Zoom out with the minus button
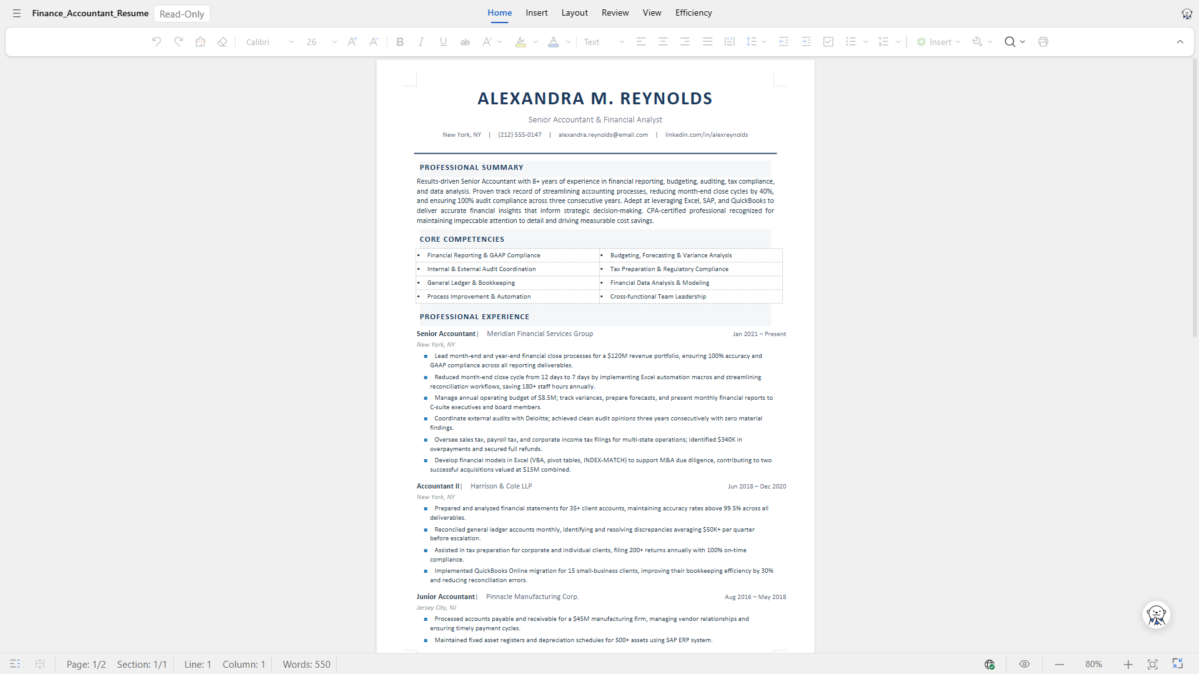The height and width of the screenshot is (674, 1199). click(1059, 664)
